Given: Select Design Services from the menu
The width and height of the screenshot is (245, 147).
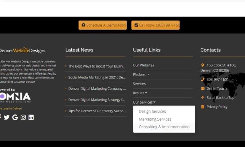Looking at the screenshot, I should coord(152,111).
